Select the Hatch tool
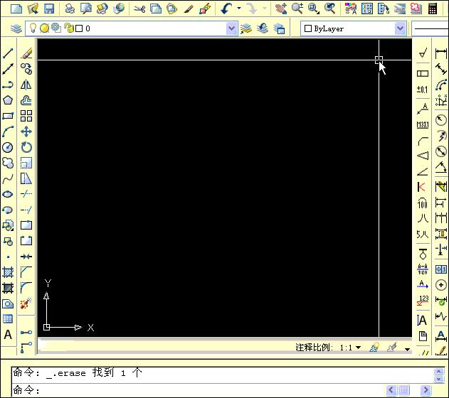The width and height of the screenshot is (449, 398). click(8, 272)
